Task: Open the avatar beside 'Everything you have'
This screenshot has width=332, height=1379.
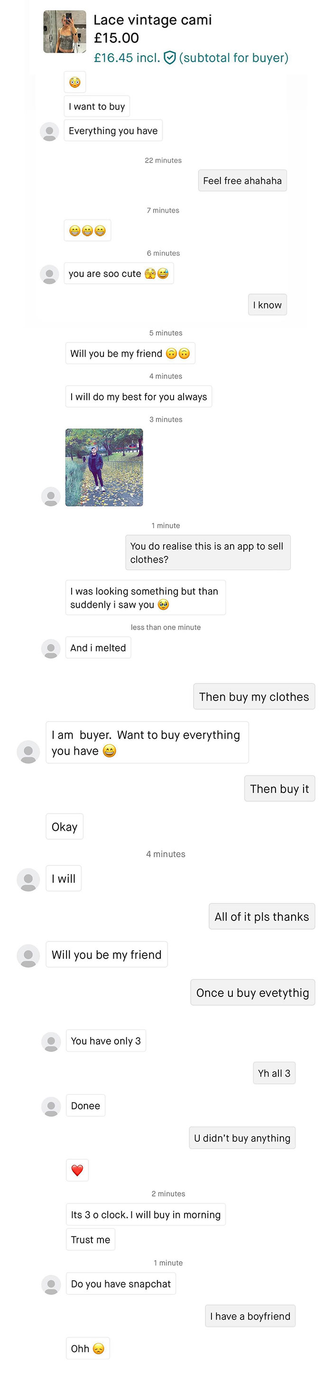Action: click(x=50, y=131)
